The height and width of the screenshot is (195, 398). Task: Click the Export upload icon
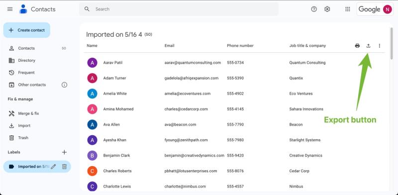coord(368,46)
